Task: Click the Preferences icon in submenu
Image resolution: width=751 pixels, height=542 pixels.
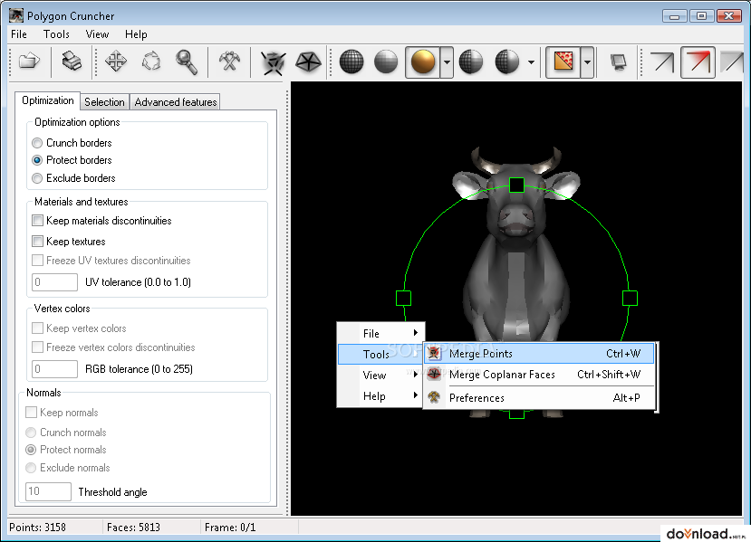Action: [x=434, y=397]
